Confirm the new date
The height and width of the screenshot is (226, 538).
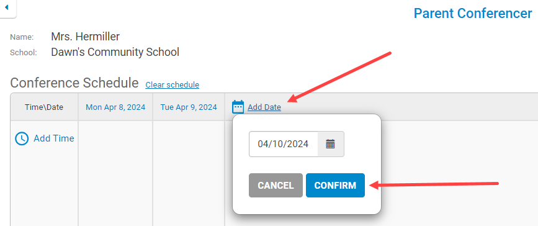point(335,186)
